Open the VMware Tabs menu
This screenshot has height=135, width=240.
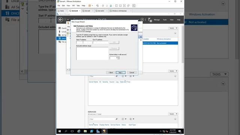click(x=78, y=6)
